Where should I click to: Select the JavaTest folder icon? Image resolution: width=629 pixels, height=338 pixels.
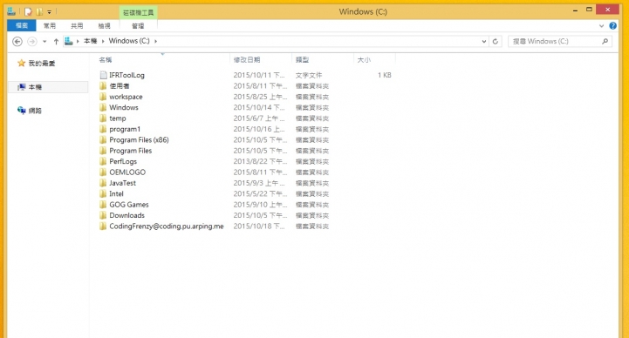tap(103, 183)
